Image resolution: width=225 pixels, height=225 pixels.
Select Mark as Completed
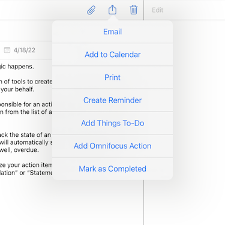[112, 169]
